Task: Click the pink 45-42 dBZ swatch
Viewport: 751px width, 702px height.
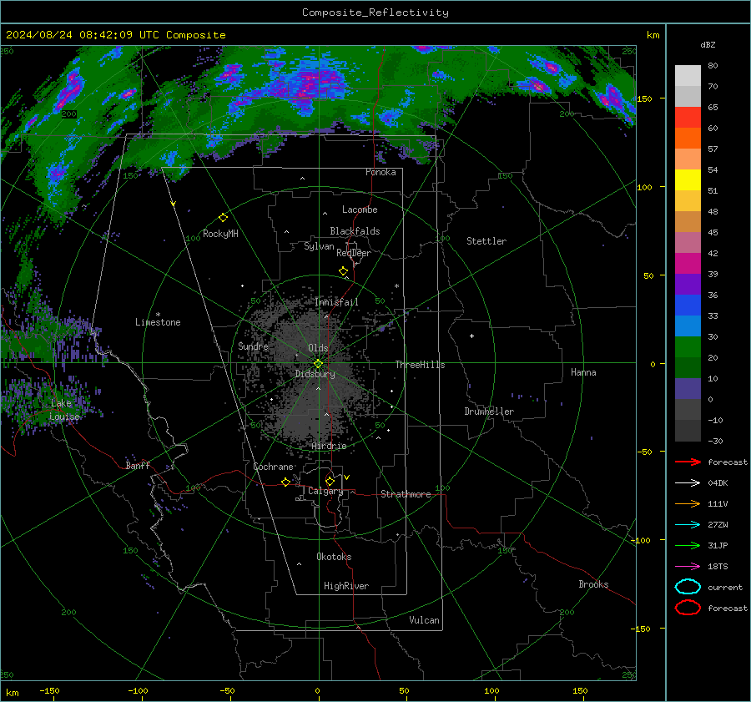Action: (x=688, y=243)
